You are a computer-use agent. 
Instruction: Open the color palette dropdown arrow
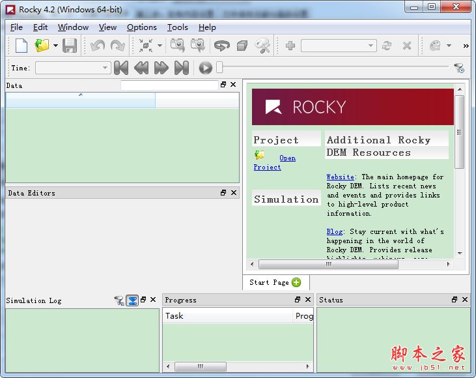[x=449, y=46]
